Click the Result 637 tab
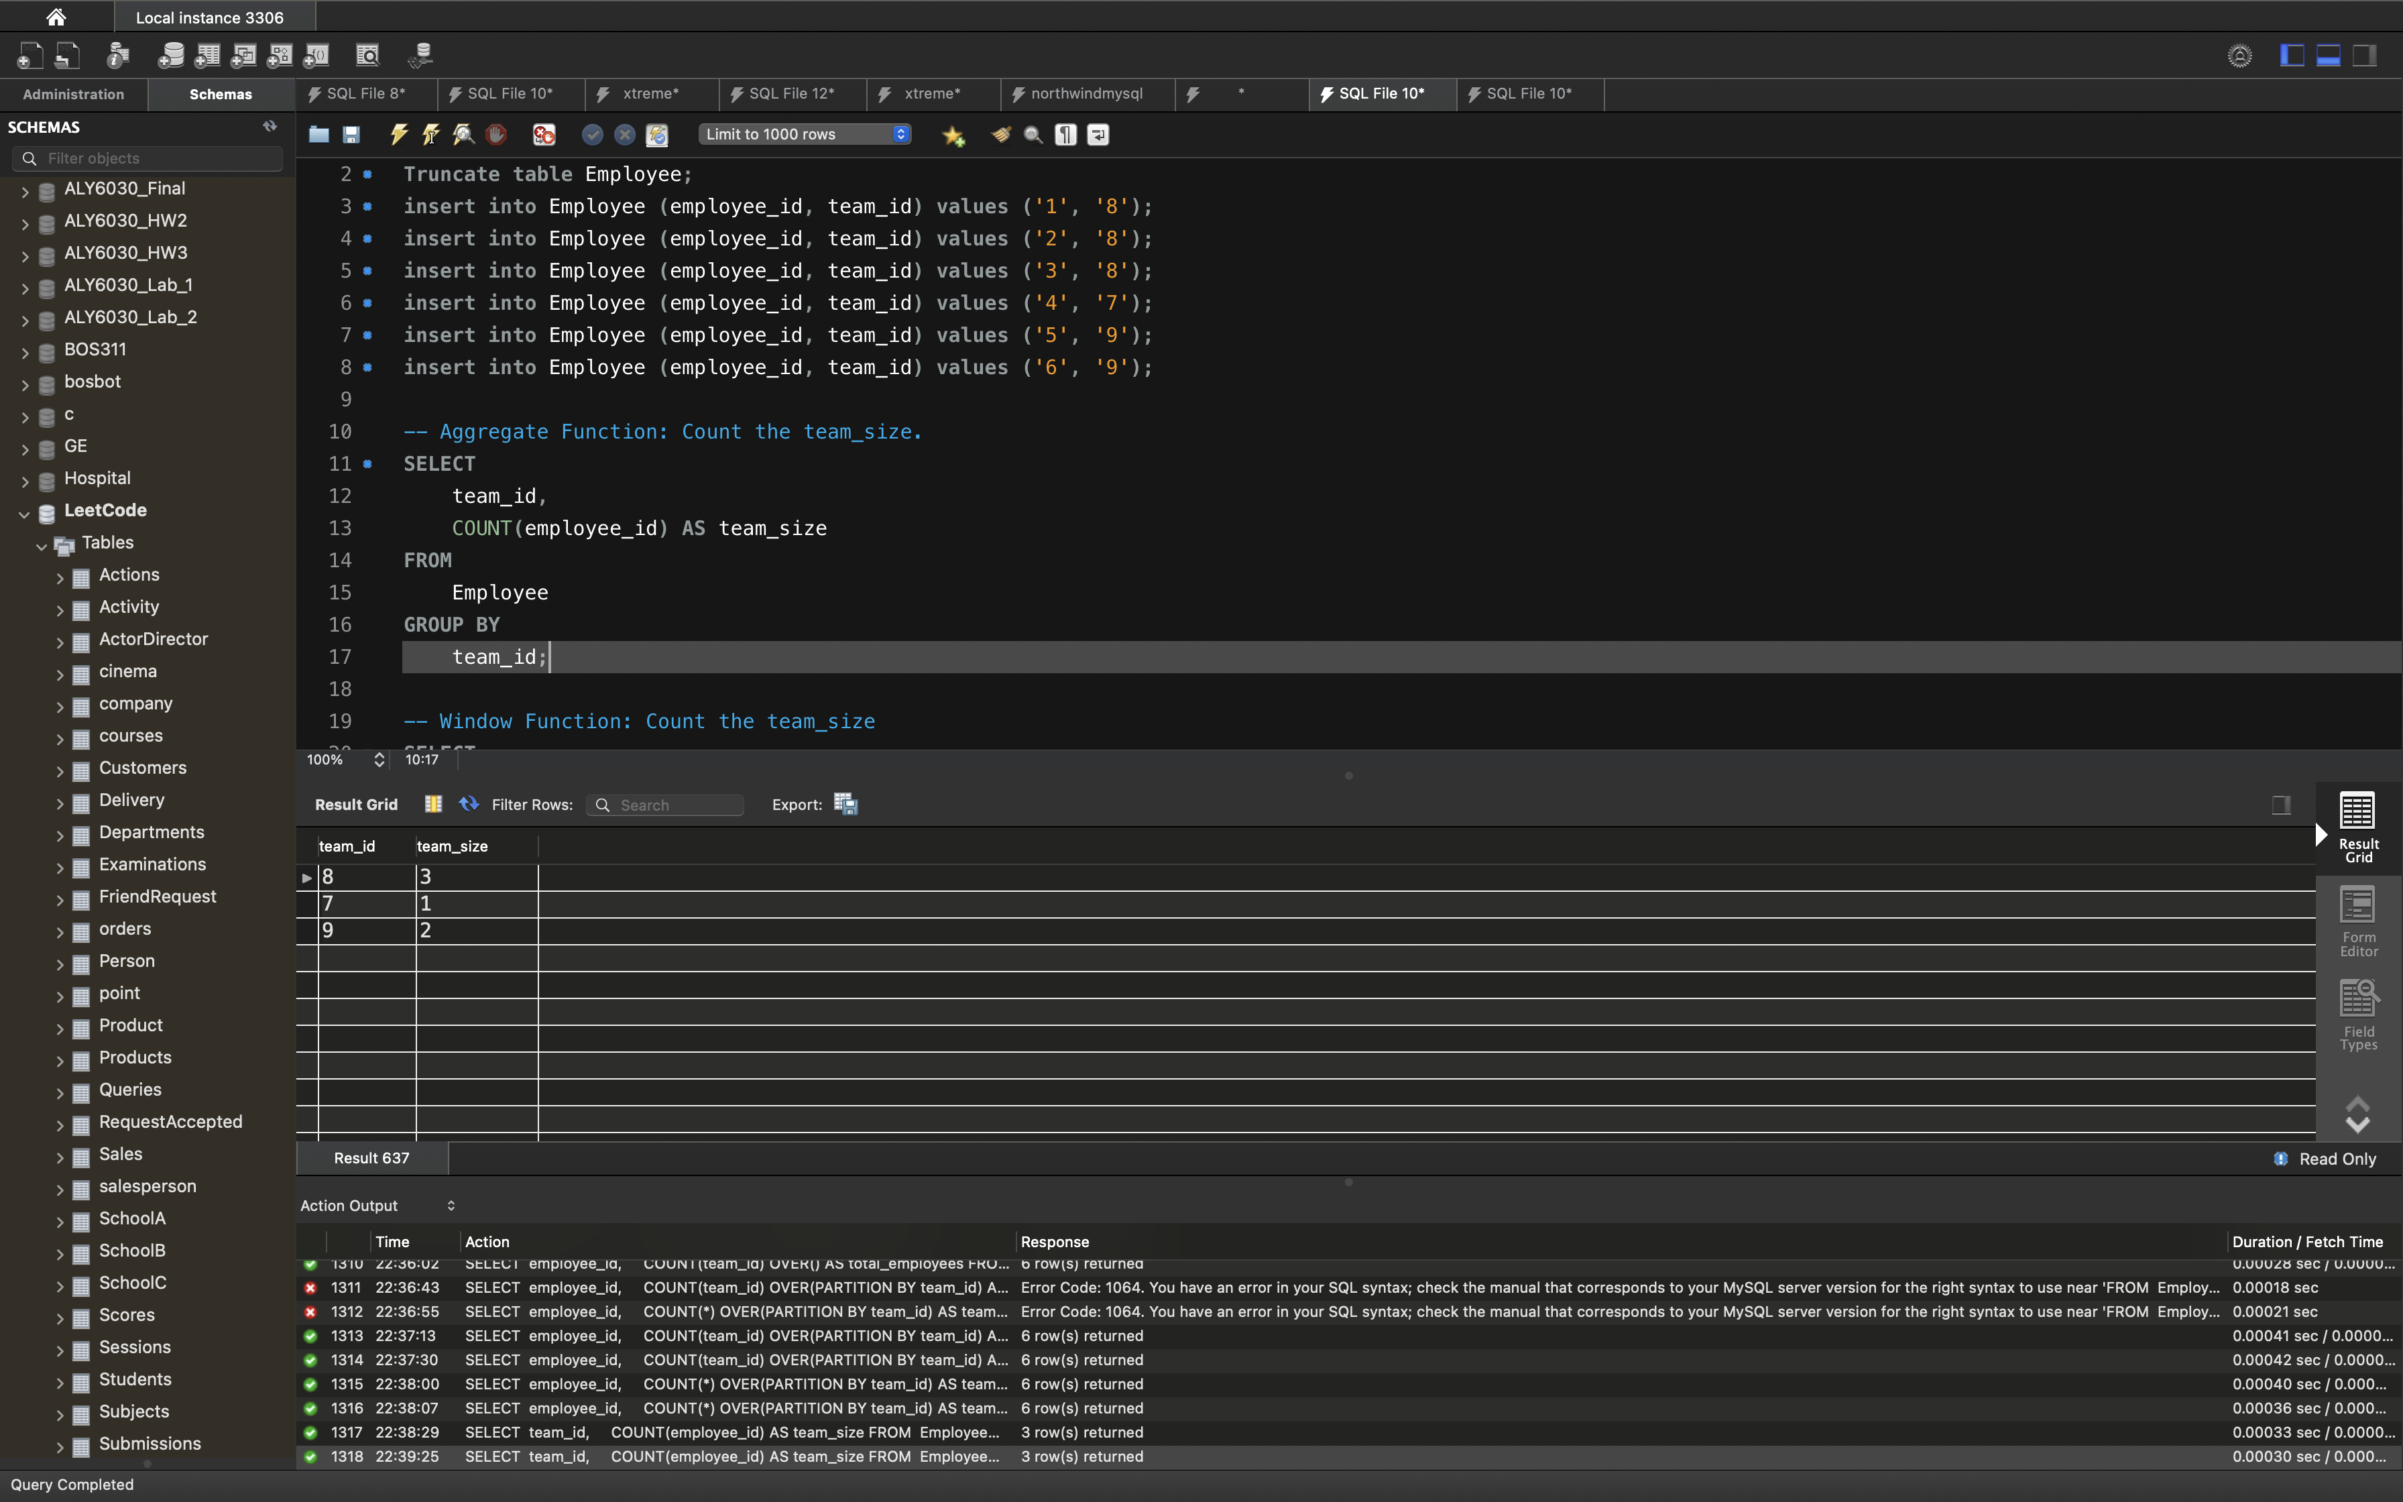The height and width of the screenshot is (1502, 2403). click(x=371, y=1158)
